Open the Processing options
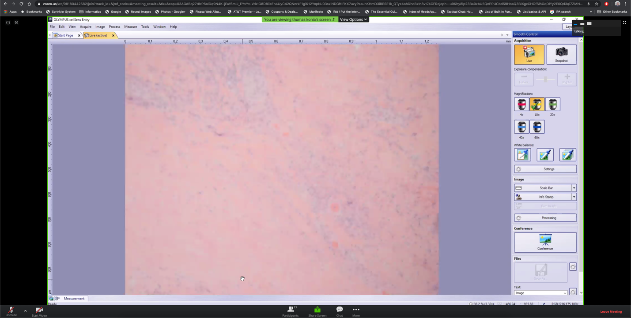Screen dimensions: 631x318 click(x=545, y=218)
